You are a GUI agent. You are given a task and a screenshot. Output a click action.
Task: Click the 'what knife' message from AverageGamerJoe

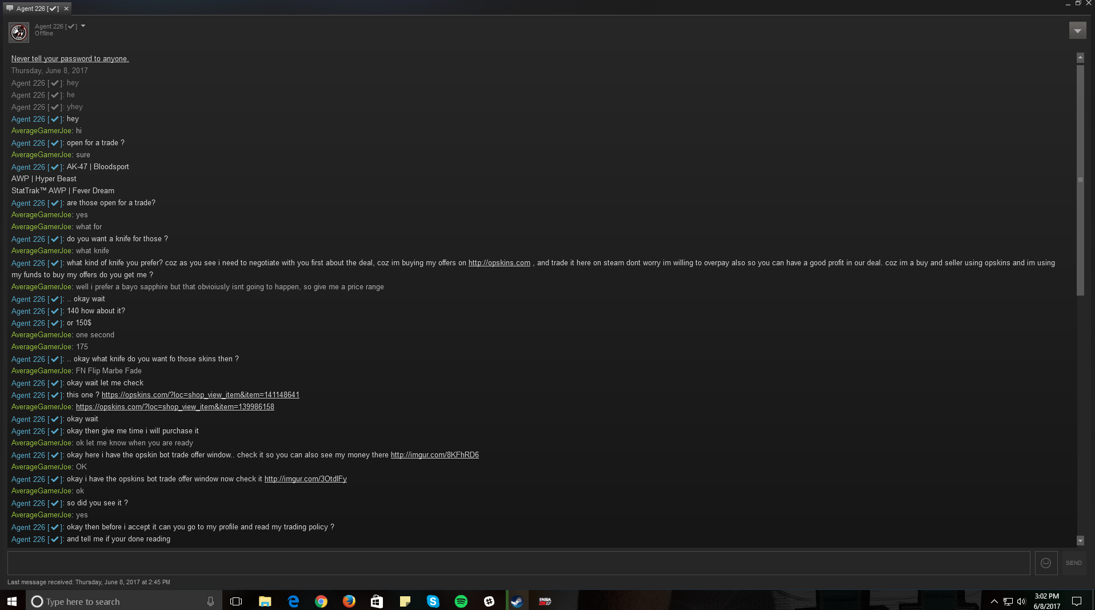(93, 251)
